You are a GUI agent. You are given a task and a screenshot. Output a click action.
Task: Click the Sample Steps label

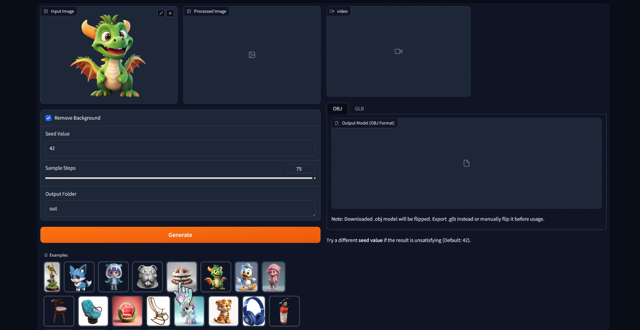[60, 168]
